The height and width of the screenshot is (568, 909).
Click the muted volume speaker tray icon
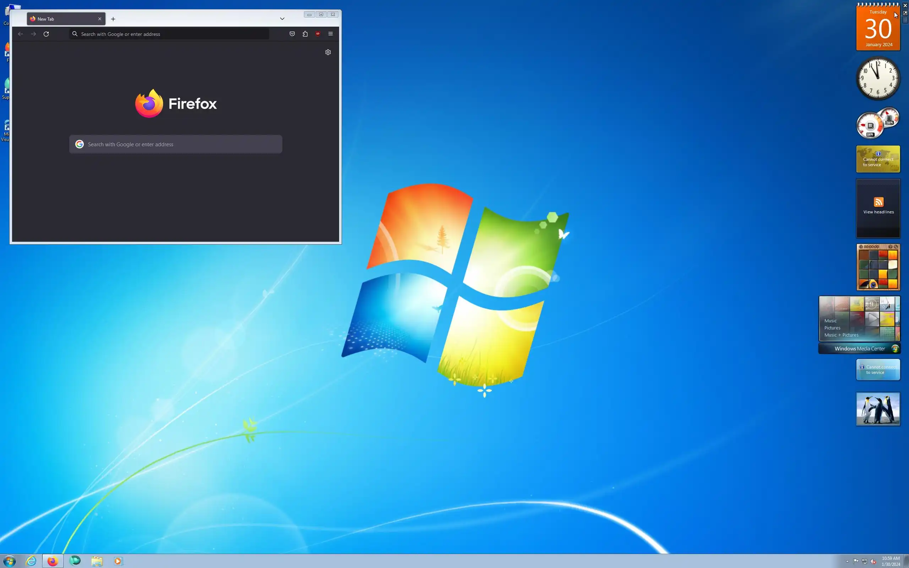coord(873,561)
